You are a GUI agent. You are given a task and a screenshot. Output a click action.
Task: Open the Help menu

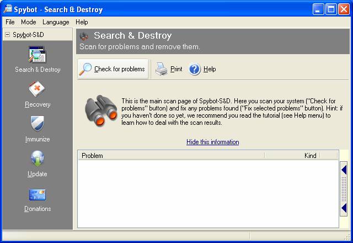pyautogui.click(x=82, y=22)
